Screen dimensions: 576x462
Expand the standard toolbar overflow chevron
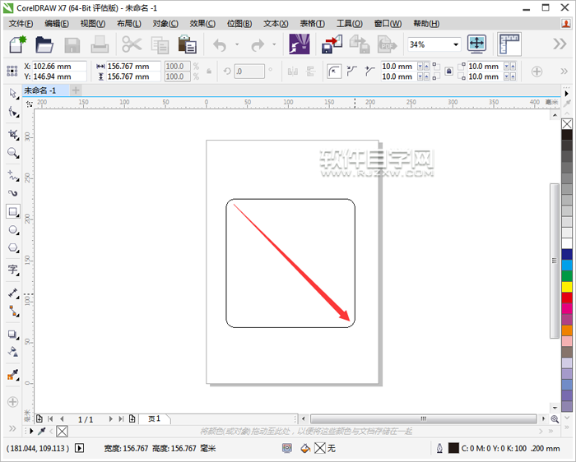pyautogui.click(x=564, y=44)
